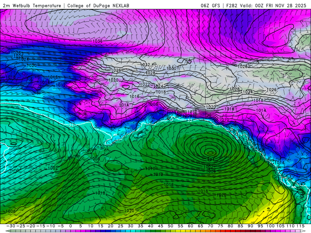
Task: Click the 65 value on the color scale
Action: pos(200,226)
